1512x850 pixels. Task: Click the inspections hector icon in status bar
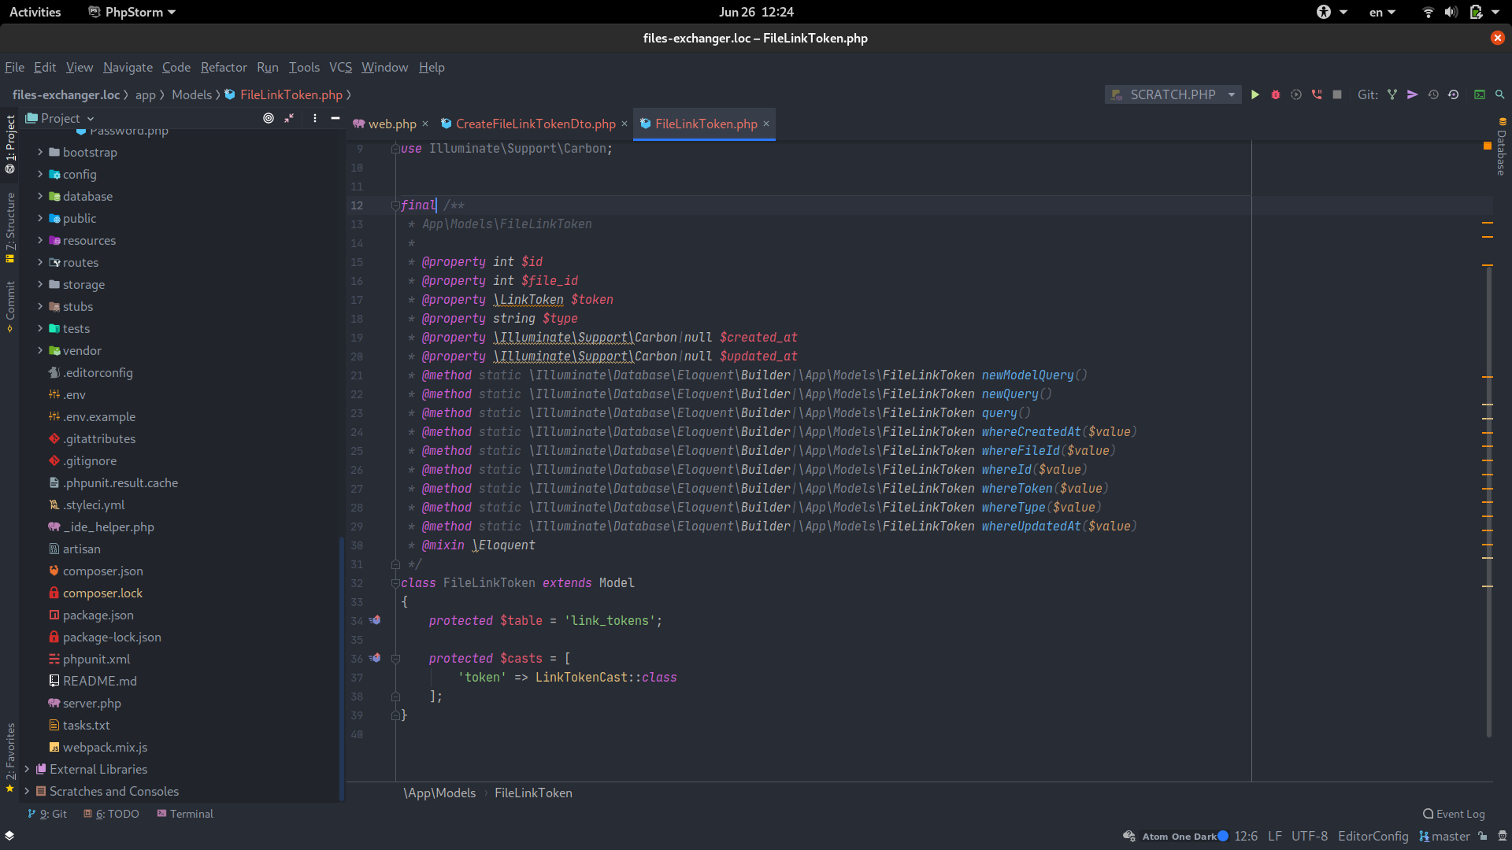(1503, 836)
